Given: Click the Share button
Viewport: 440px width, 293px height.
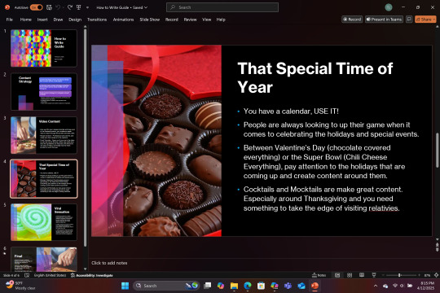Looking at the screenshot, I should point(425,19).
